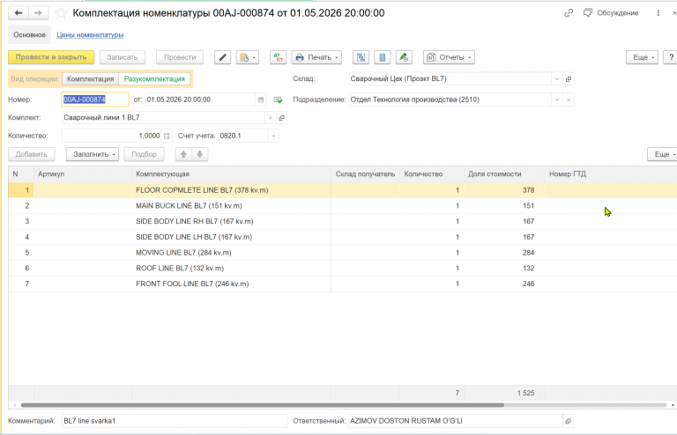Click the Ответственный field AZIMOV DOSTON
This screenshot has height=435, width=677.
pyautogui.click(x=455, y=421)
